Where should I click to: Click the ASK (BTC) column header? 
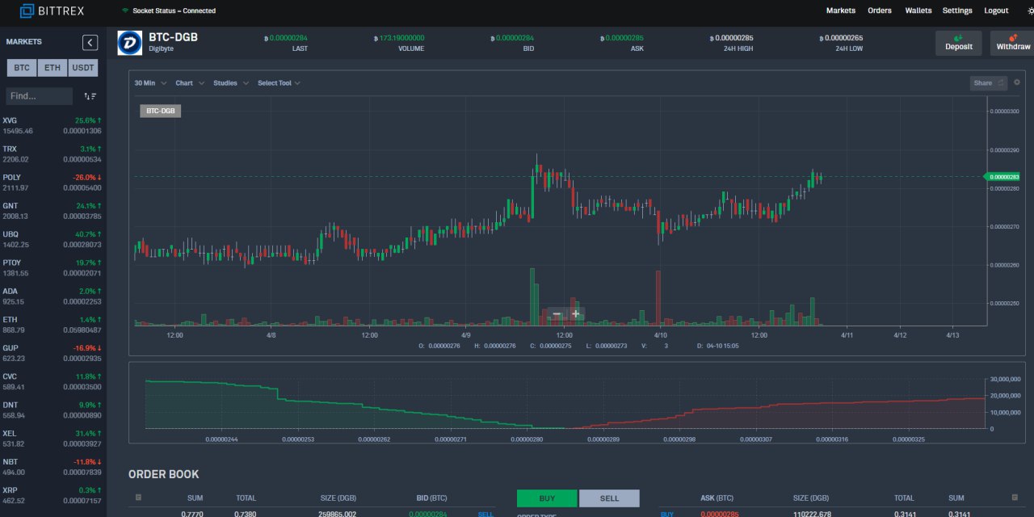click(x=717, y=498)
